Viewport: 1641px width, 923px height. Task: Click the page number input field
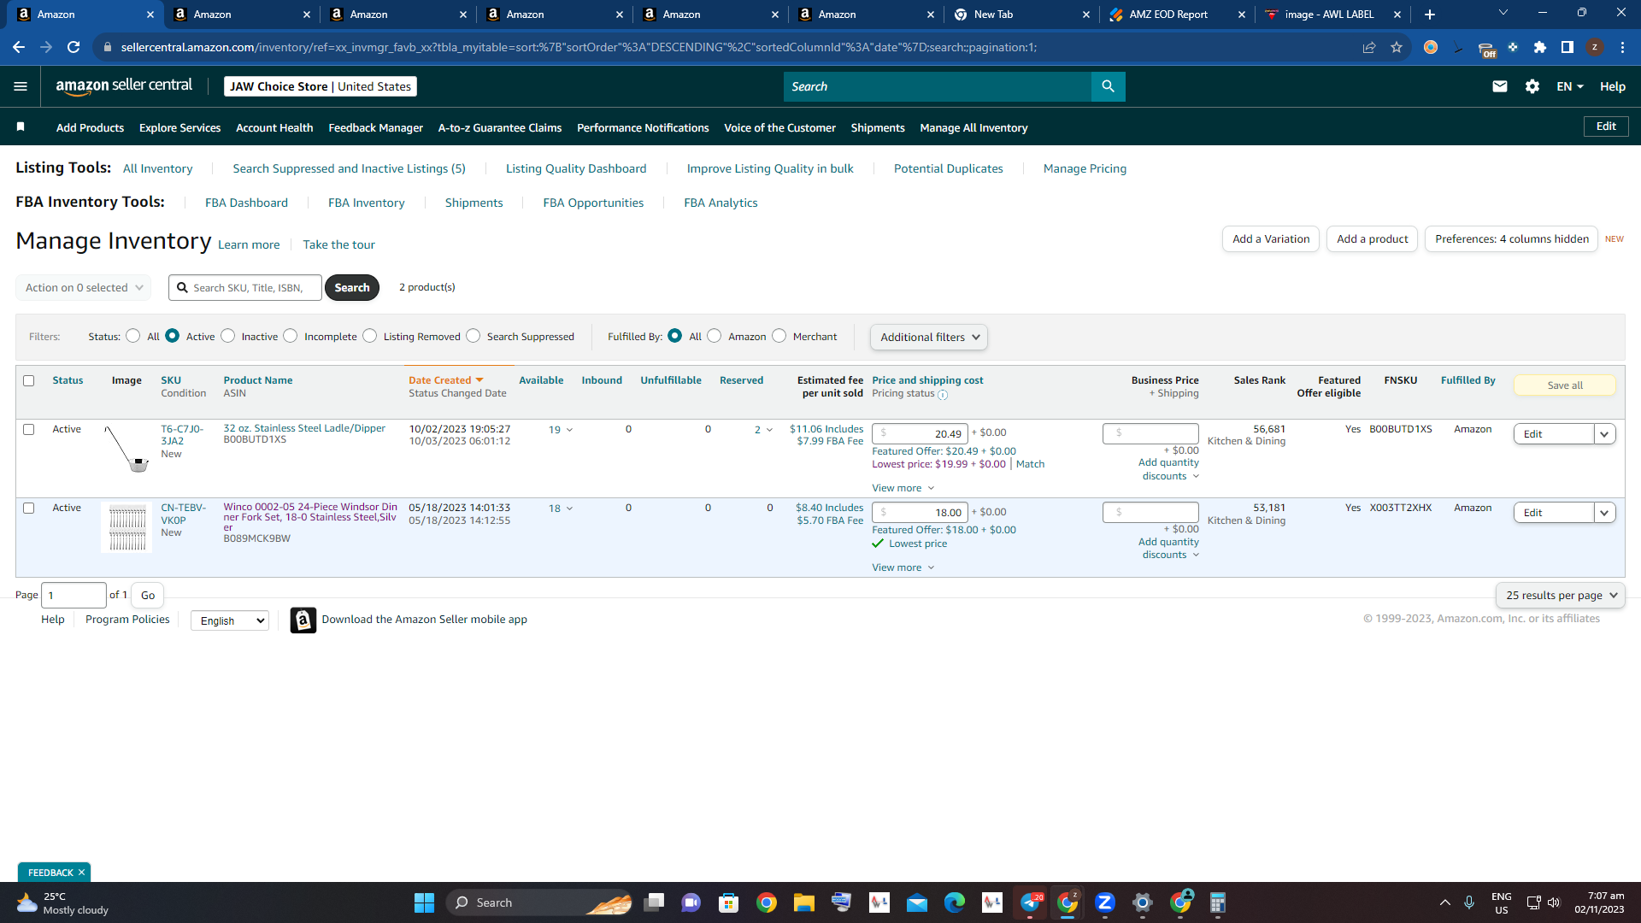click(x=74, y=596)
